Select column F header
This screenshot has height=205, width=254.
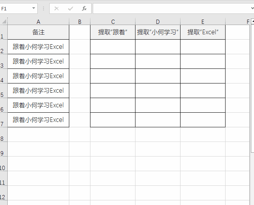[x=237, y=22]
